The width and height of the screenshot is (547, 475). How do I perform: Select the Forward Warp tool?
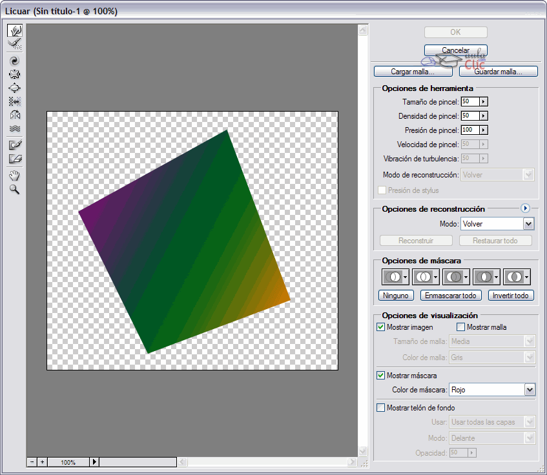pyautogui.click(x=15, y=31)
